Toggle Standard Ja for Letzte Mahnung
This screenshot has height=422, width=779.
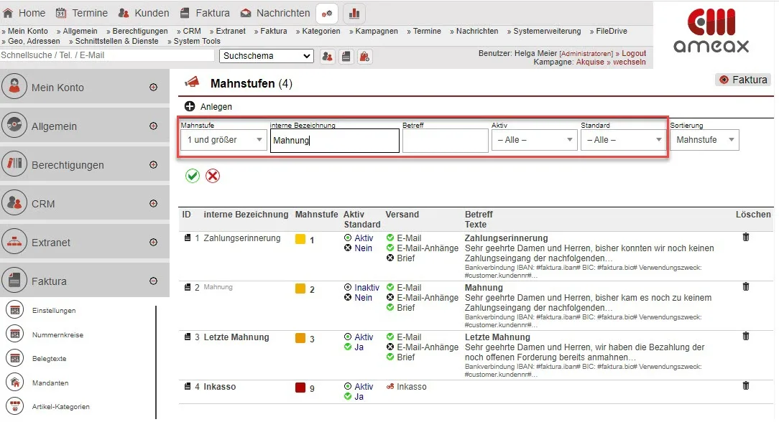tap(354, 347)
